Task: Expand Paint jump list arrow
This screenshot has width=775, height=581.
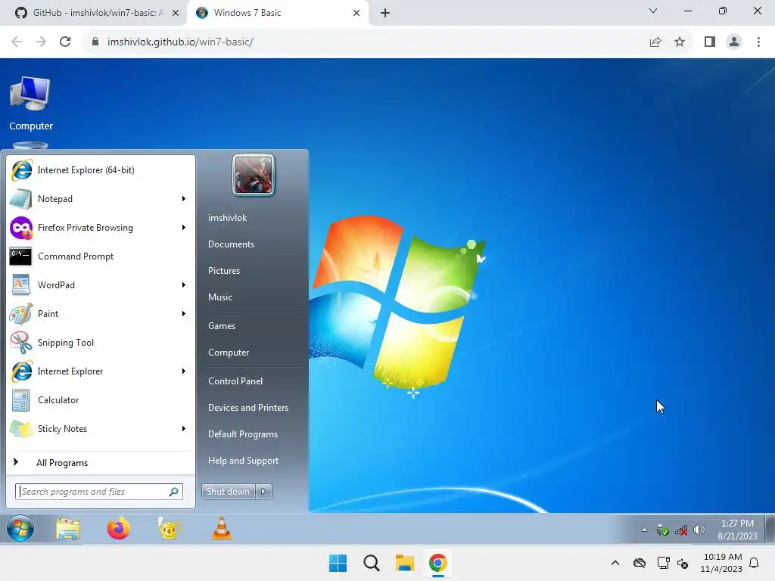Action: click(x=184, y=314)
